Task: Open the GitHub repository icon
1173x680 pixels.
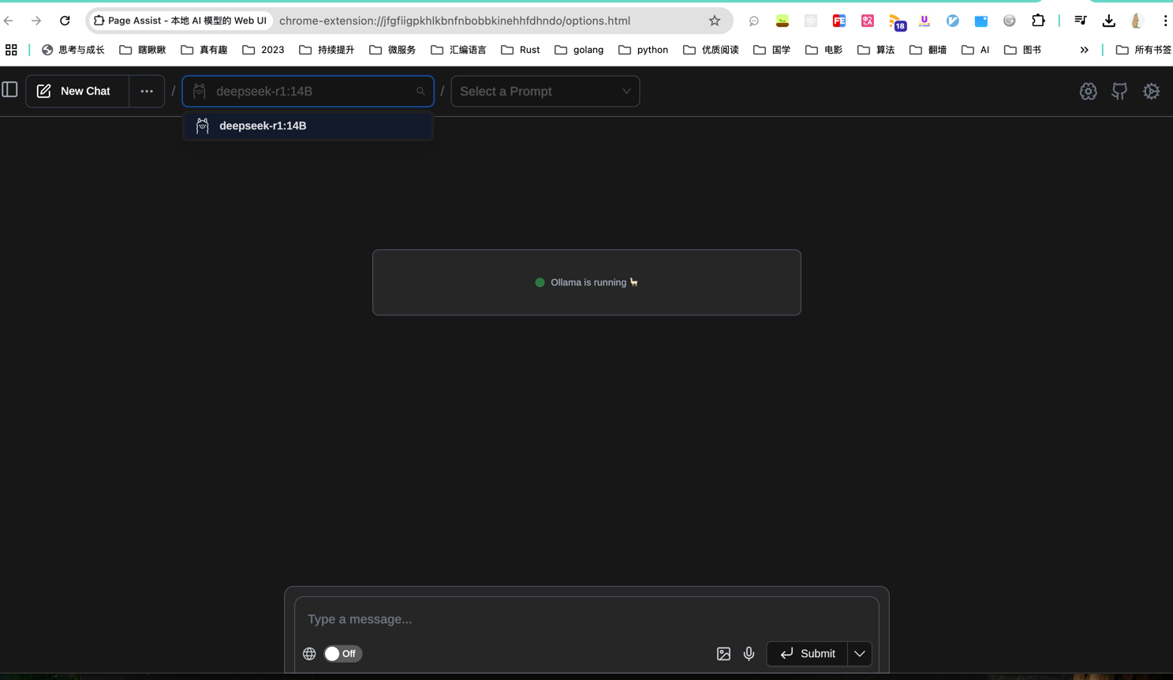Action: (x=1119, y=91)
